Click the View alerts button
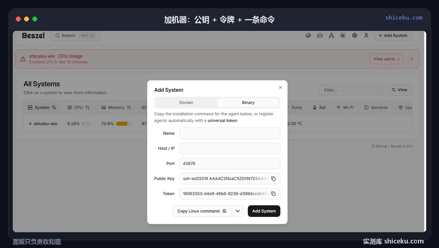 [386, 59]
